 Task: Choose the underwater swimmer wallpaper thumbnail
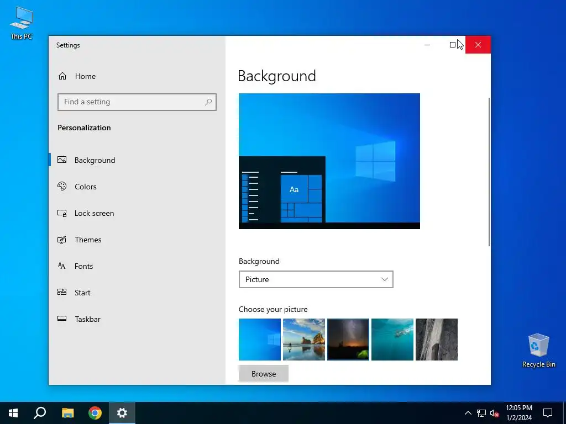click(392, 340)
